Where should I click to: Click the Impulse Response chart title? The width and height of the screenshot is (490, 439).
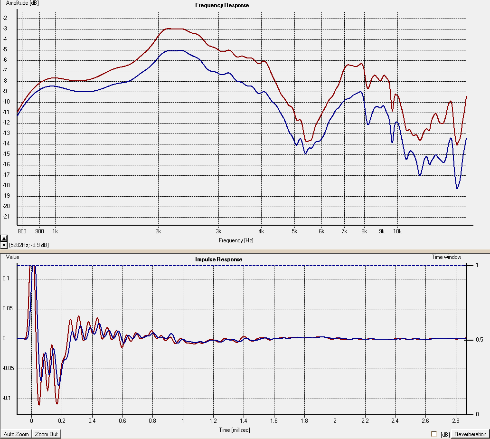219,259
